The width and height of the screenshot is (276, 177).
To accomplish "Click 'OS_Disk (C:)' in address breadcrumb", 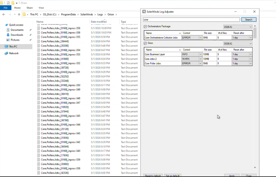I will (50, 15).
